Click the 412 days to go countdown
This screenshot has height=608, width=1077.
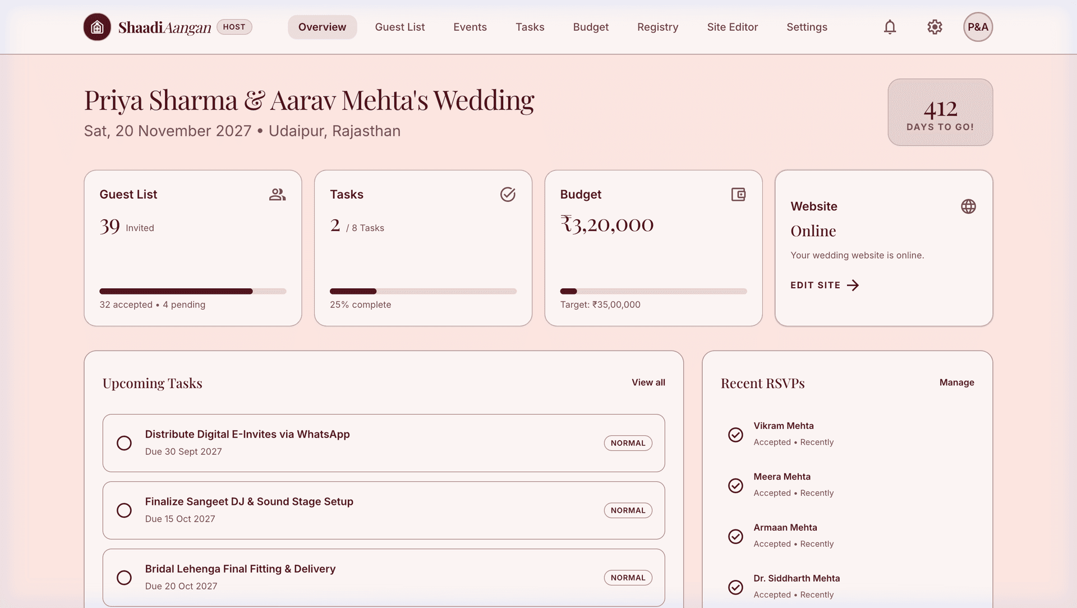(940, 112)
